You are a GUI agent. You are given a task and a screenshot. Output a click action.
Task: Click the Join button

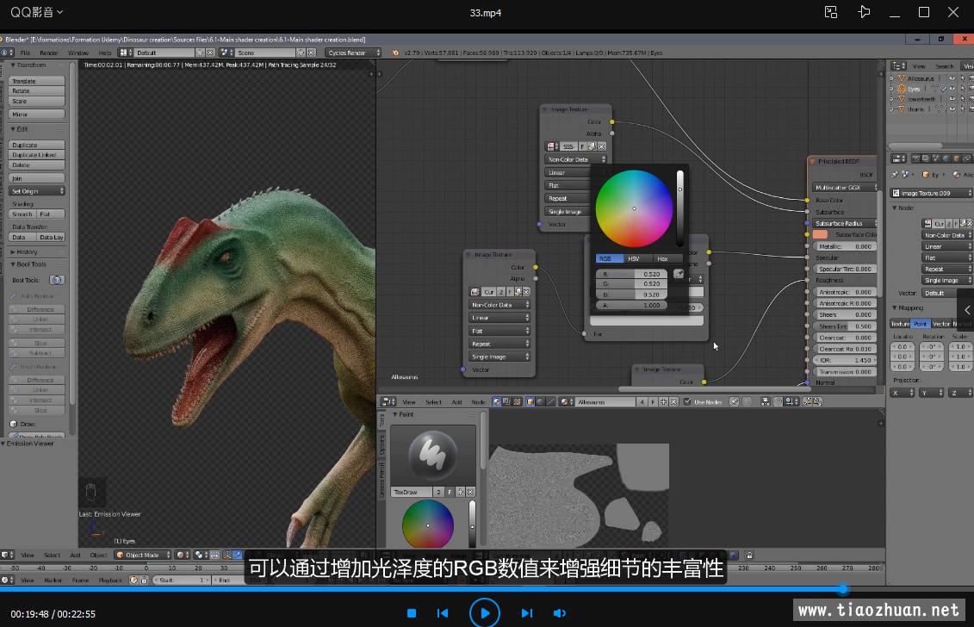37,178
